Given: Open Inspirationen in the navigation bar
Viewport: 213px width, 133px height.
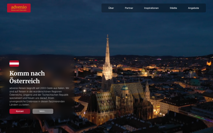Looking at the screenshot, I should 151,8.
